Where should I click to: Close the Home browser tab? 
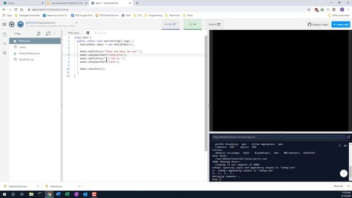(42, 3)
